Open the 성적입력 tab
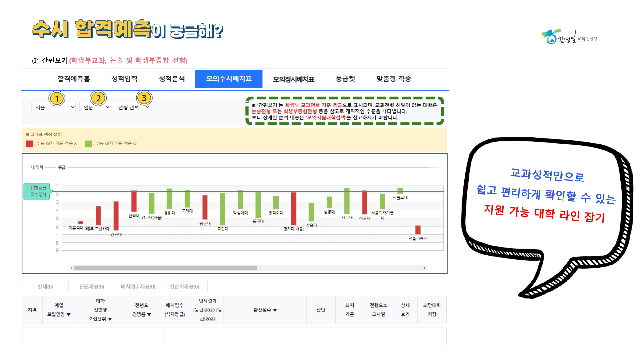Image resolution: width=644 pixels, height=362 pixels. [x=124, y=79]
